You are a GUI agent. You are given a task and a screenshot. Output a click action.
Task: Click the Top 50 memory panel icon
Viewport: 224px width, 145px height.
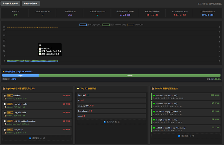(4, 88)
